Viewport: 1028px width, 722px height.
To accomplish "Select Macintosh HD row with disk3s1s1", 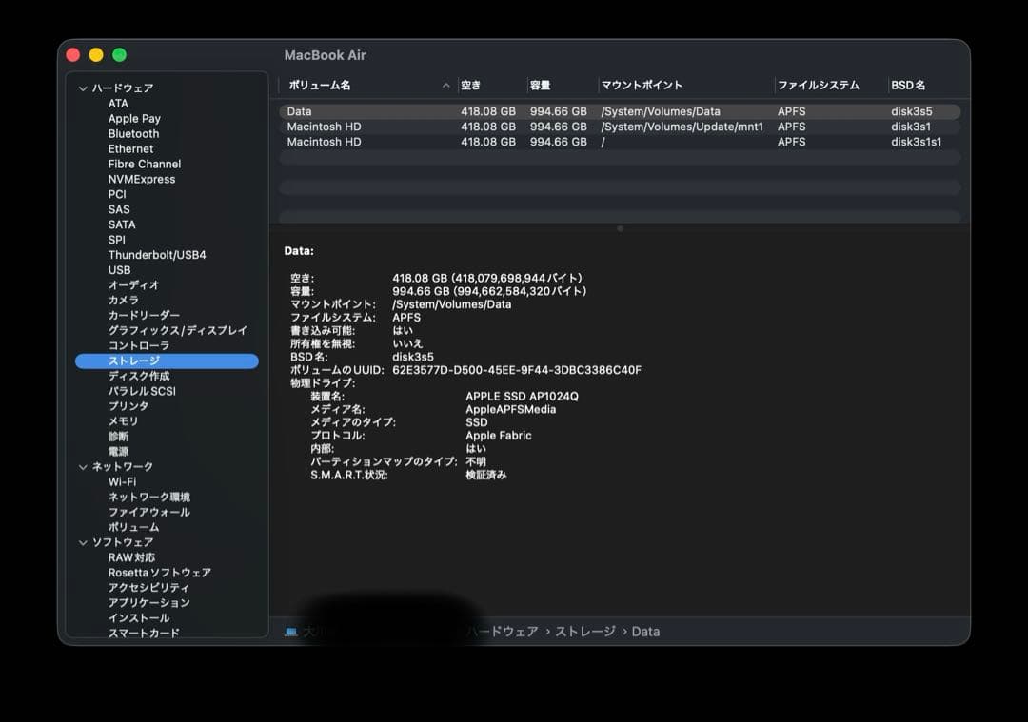I will tap(620, 142).
